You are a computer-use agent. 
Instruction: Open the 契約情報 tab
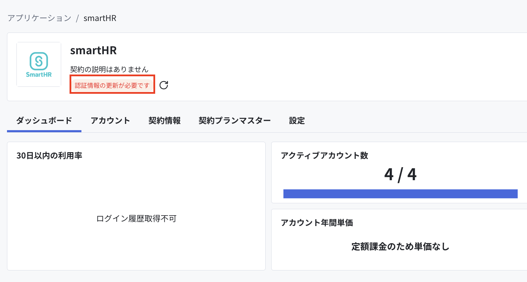tap(165, 121)
